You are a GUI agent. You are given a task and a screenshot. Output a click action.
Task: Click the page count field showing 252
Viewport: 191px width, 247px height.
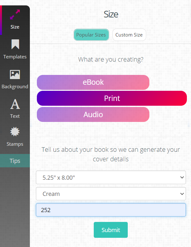(x=111, y=210)
